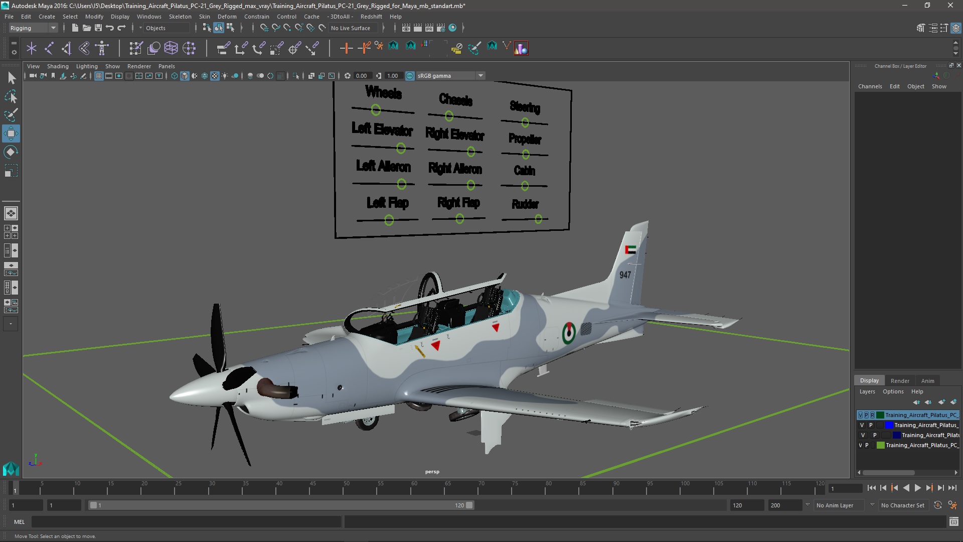Switch to four-view layout in toolbox

(x=11, y=232)
